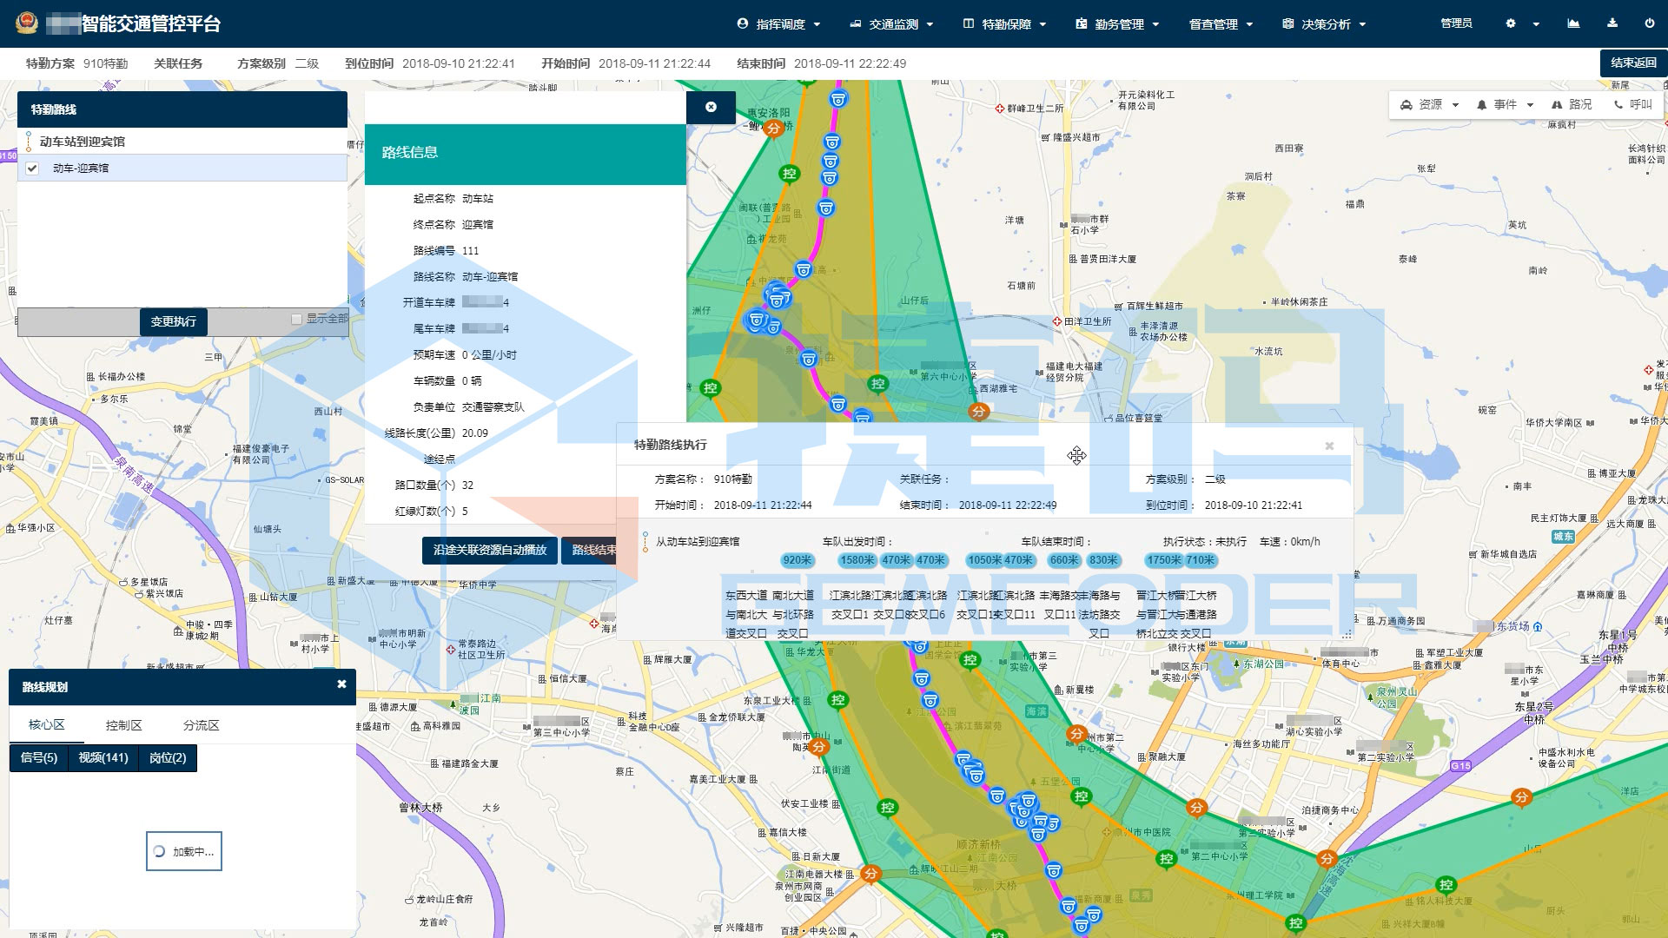Click orange 分 marker beside 惠安洛阳 label
Viewport: 1668px width, 938px height.
(774, 129)
